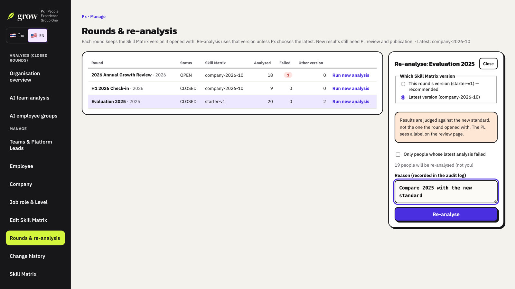This screenshot has height=289, width=515.
Task: Select the 2026 Annual Growth Review row name
Action: coord(121,75)
